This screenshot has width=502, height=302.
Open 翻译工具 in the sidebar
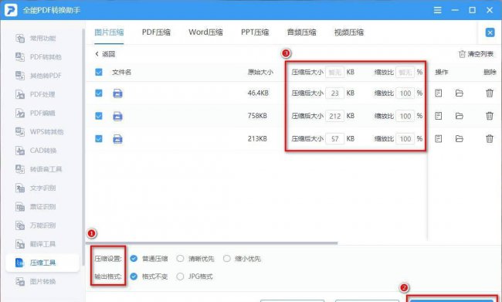click(36, 244)
